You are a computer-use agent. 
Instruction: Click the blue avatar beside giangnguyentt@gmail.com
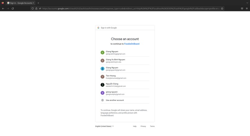click(x=103, y=69)
